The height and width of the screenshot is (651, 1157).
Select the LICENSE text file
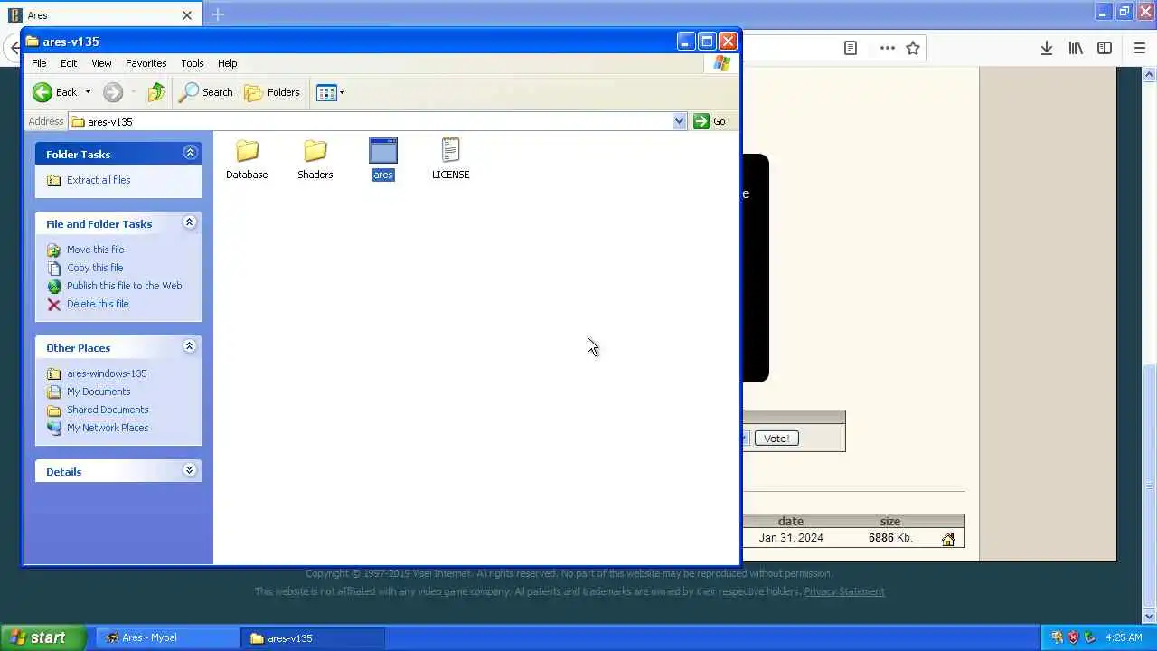(450, 159)
